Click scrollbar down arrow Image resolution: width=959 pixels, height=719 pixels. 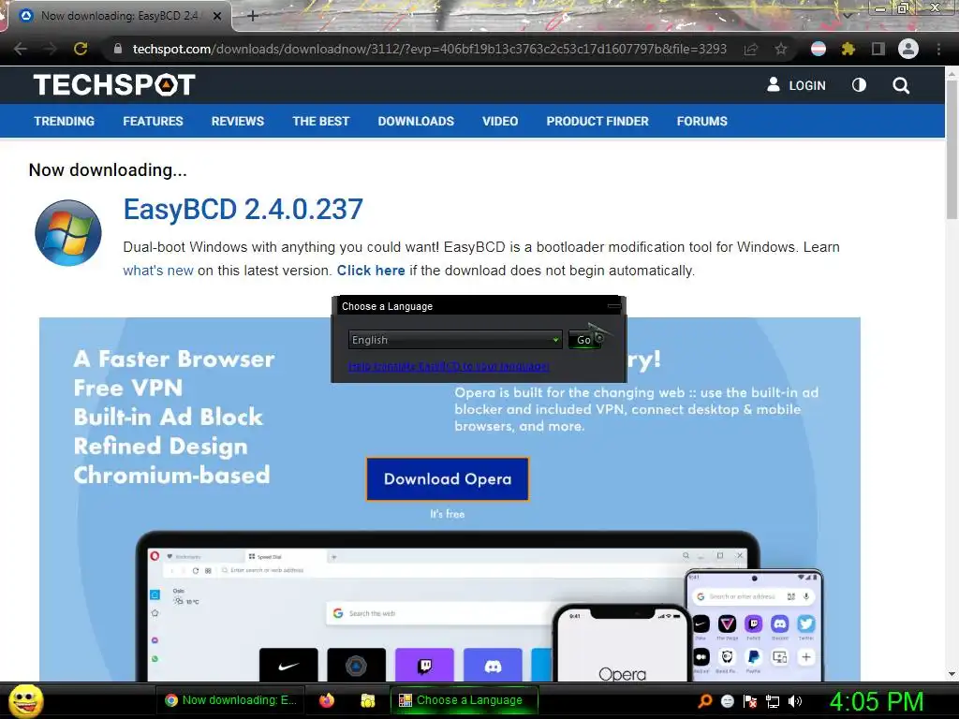tap(952, 674)
